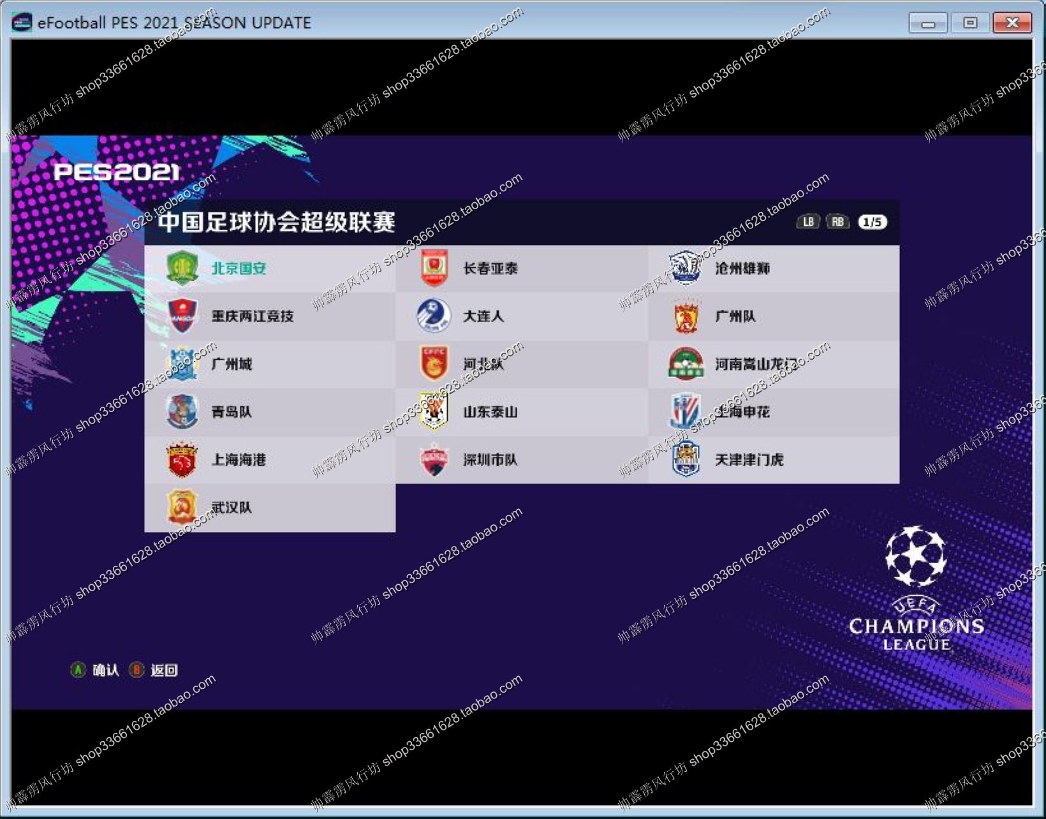The image size is (1046, 819).
Task: Select team name 山东泰山
Action: [x=490, y=412]
